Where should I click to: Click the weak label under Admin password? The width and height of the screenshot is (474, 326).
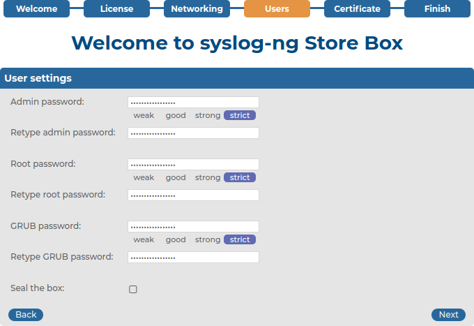tap(144, 115)
